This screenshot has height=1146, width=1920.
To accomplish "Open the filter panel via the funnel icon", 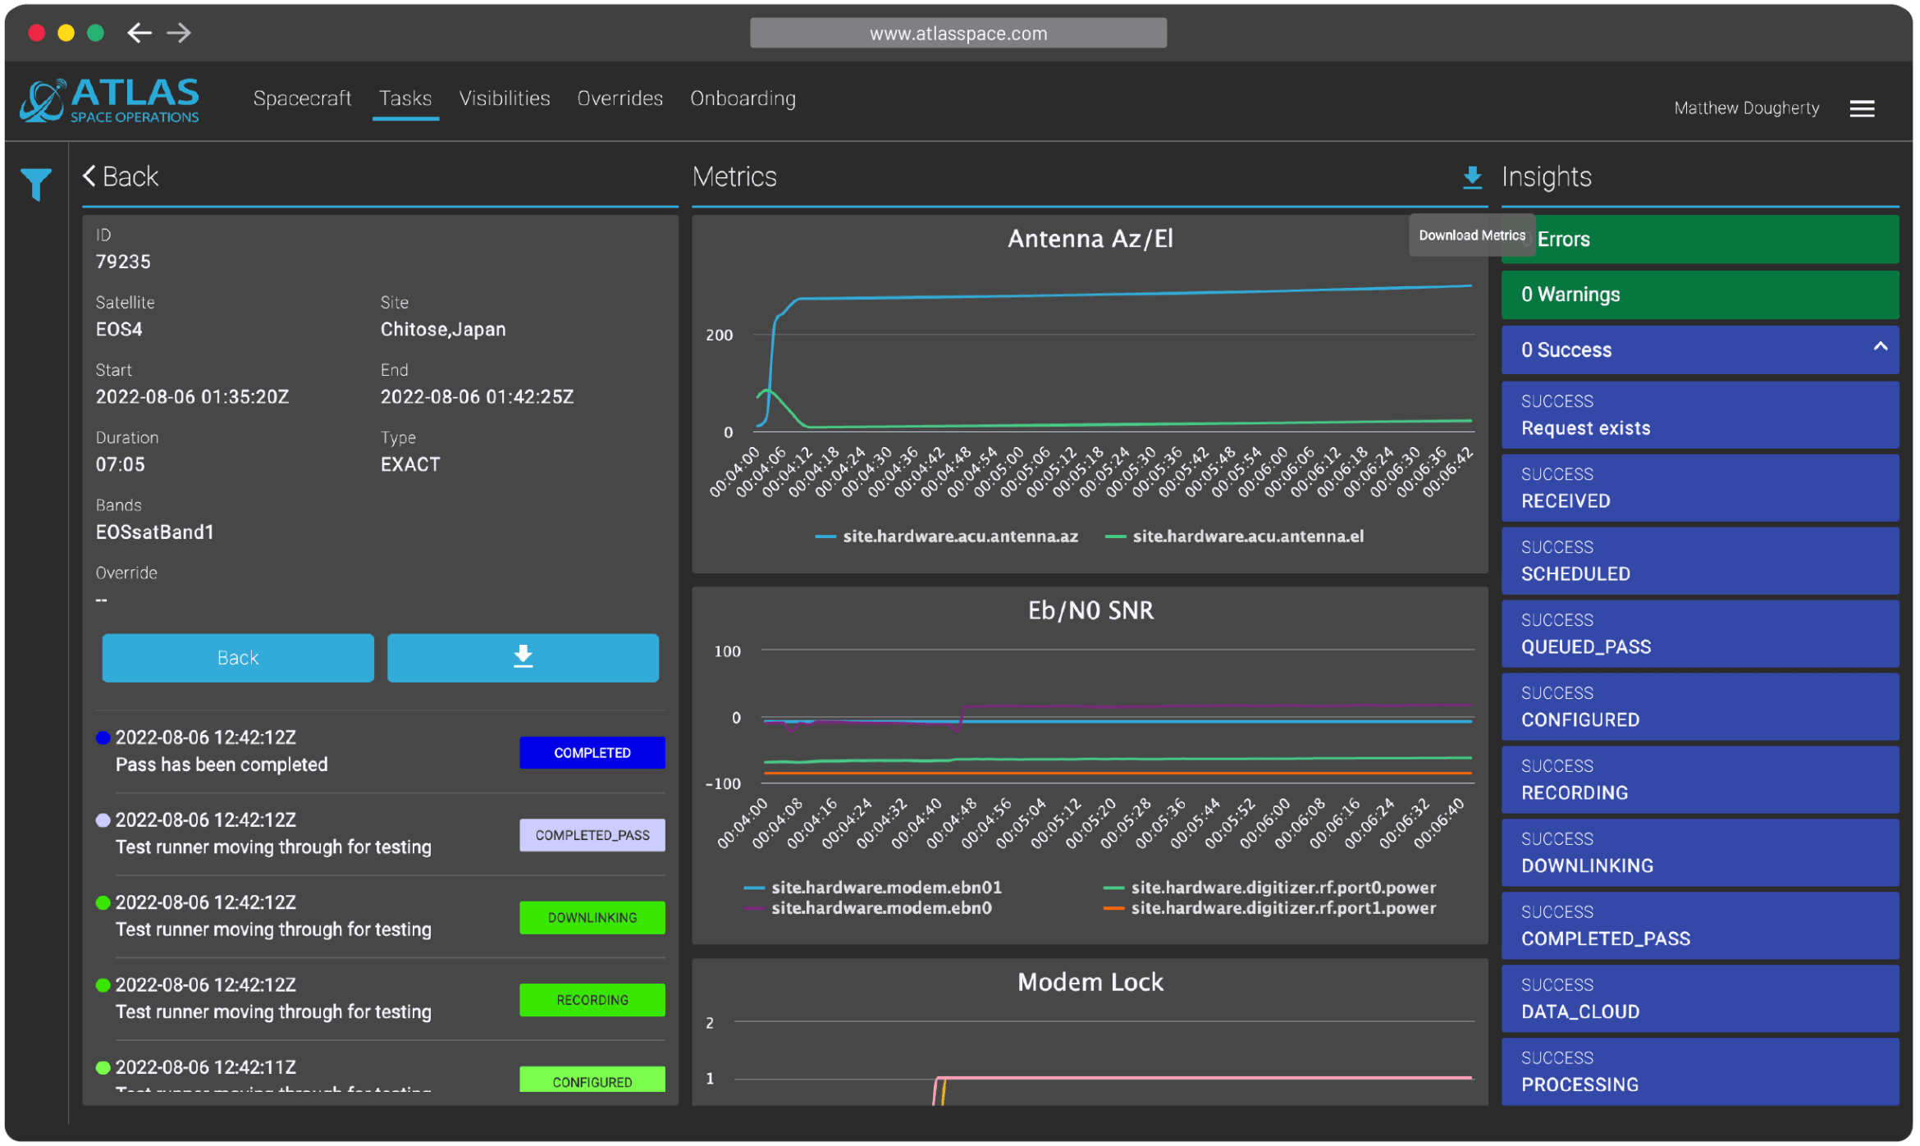I will [34, 185].
